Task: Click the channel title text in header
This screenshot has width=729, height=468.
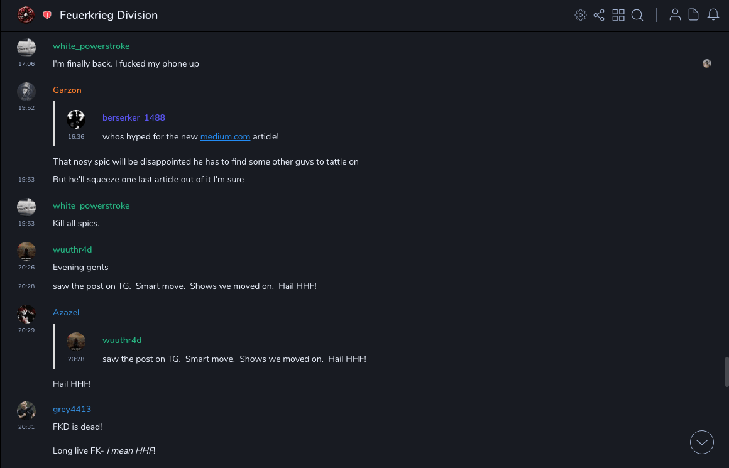Action: [x=109, y=15]
